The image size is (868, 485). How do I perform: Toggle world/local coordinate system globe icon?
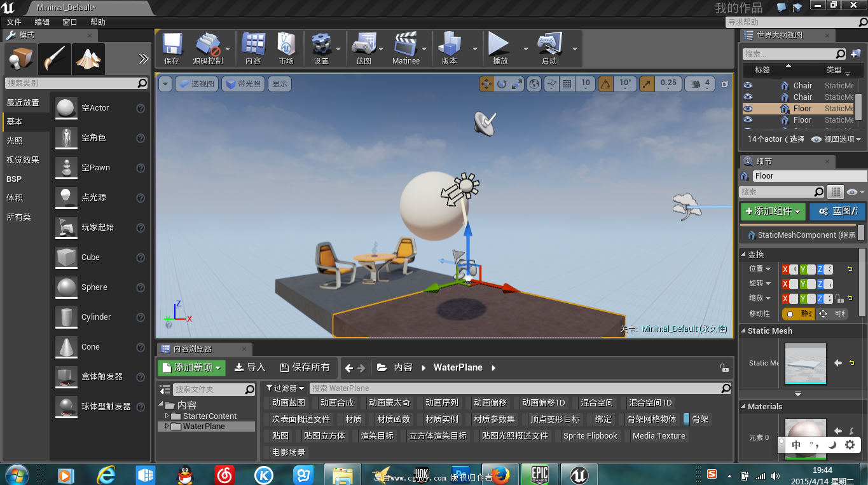coord(534,83)
